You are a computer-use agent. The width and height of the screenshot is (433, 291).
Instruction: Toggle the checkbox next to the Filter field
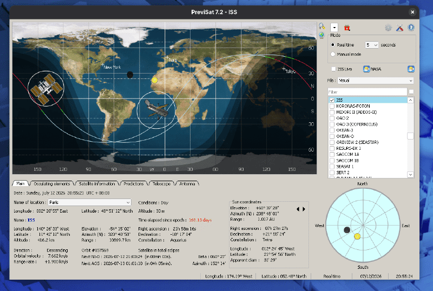(411, 91)
